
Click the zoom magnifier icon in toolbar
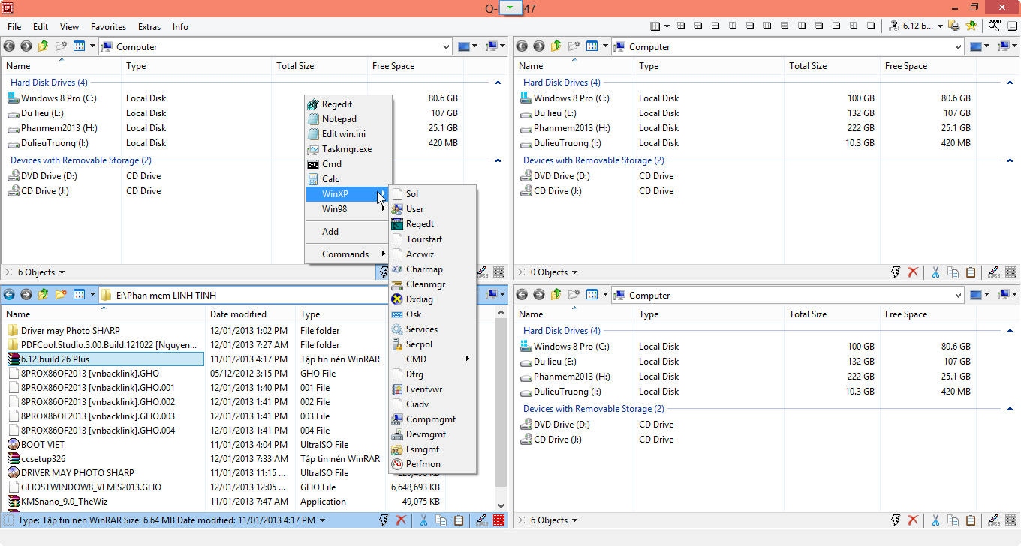994,26
